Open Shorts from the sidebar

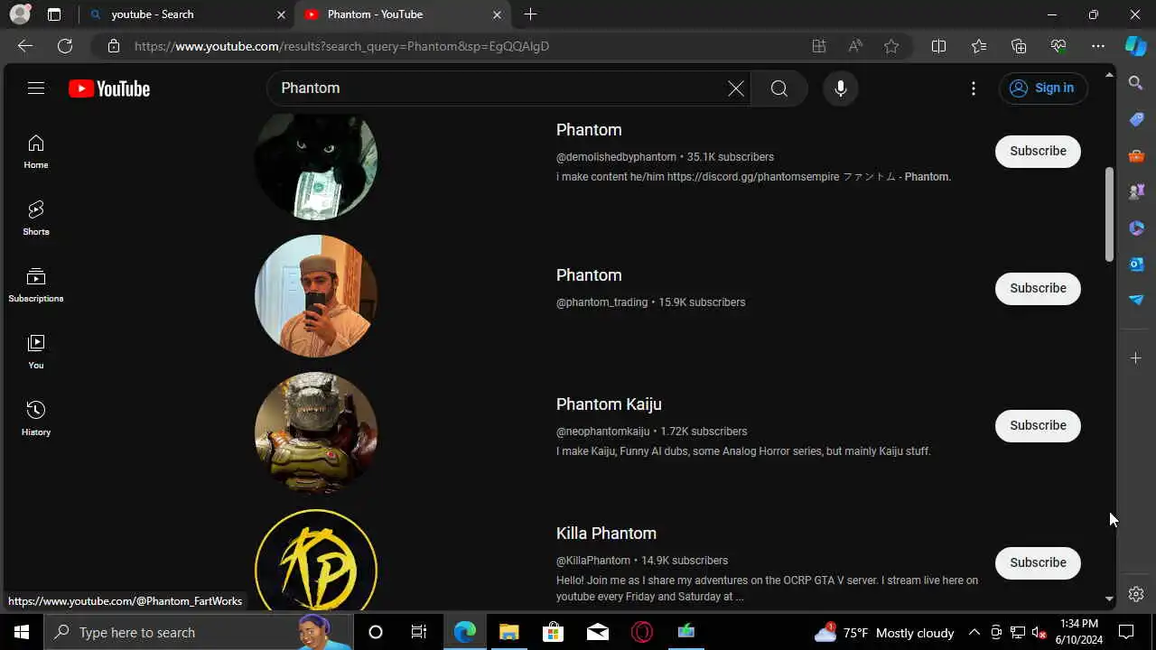click(36, 218)
